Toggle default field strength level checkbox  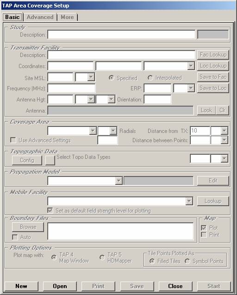50,210
